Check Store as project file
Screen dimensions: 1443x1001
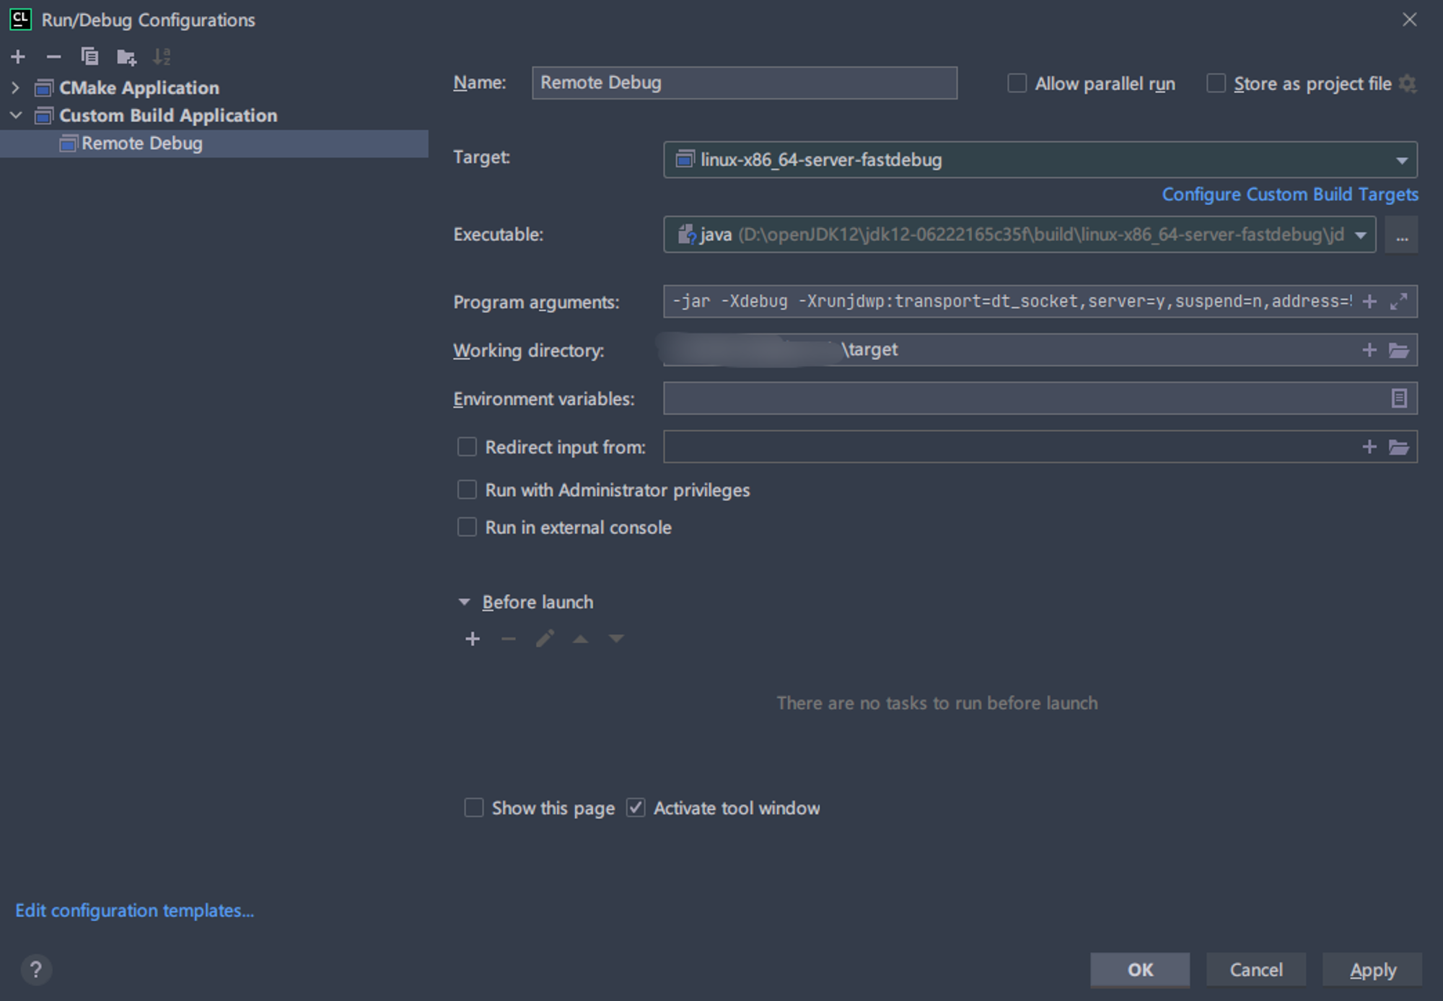pos(1216,84)
